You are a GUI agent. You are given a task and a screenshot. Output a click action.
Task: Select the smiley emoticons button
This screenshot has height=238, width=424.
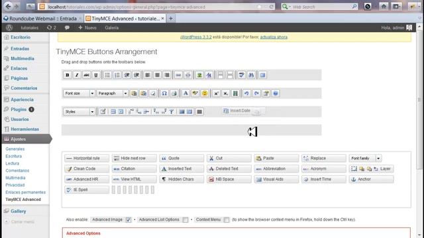[x=205, y=93]
